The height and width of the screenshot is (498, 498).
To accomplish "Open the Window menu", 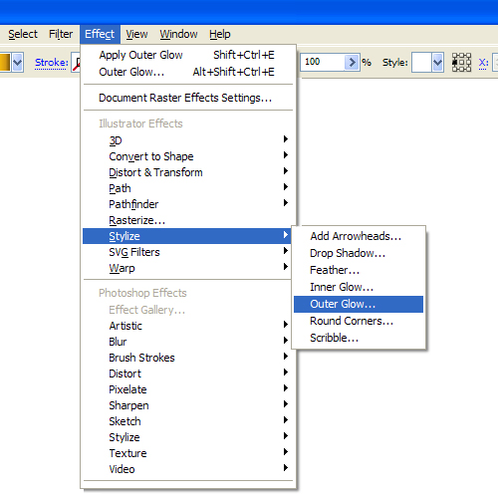I will 178,34.
